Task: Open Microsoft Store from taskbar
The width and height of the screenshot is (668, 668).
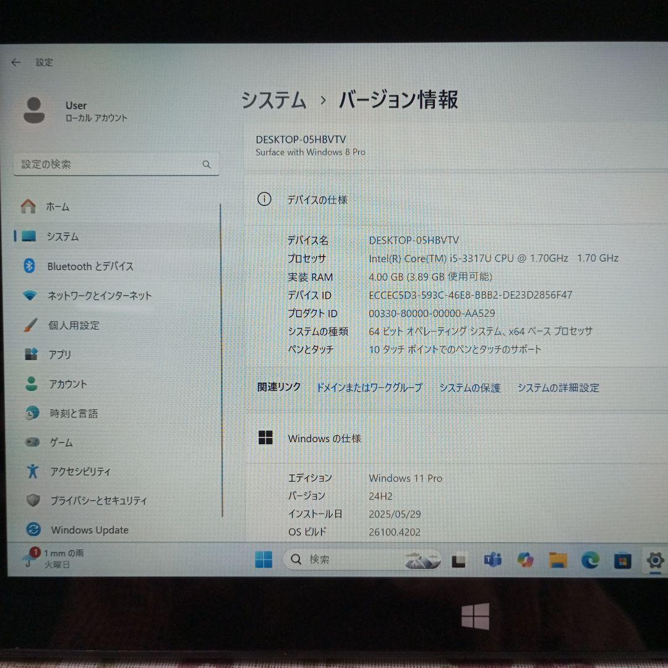Action: (x=622, y=560)
